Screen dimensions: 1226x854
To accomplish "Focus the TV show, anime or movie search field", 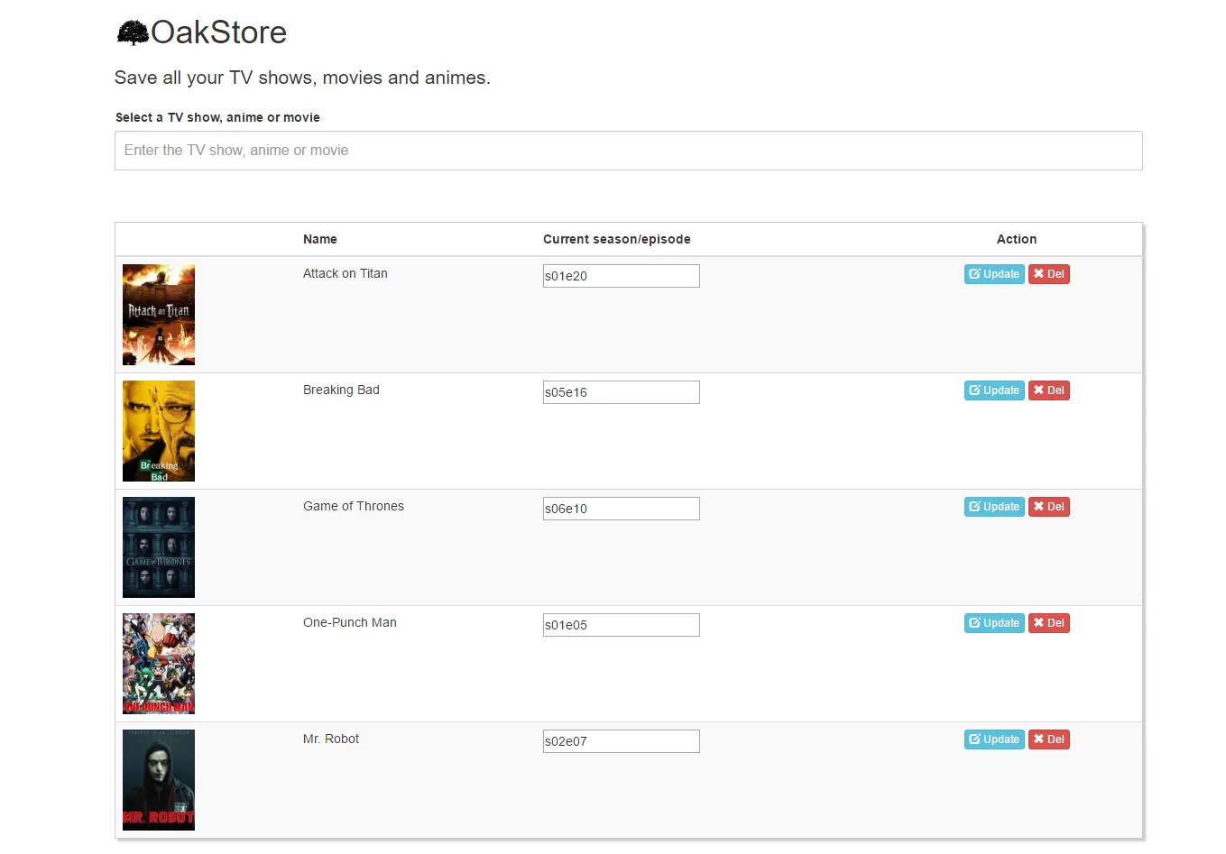I will pos(628,151).
